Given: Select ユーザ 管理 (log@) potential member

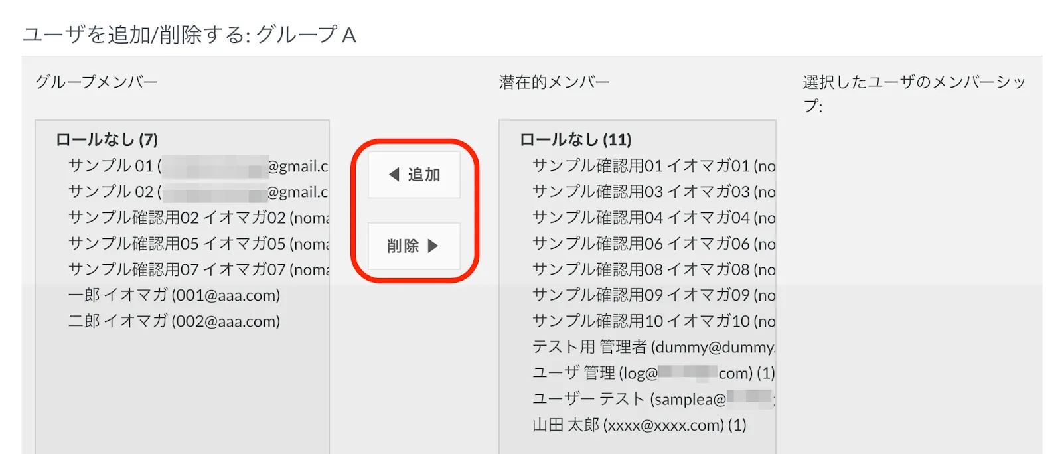Looking at the screenshot, I should [653, 373].
